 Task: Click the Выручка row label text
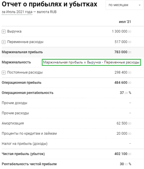point(14,31)
